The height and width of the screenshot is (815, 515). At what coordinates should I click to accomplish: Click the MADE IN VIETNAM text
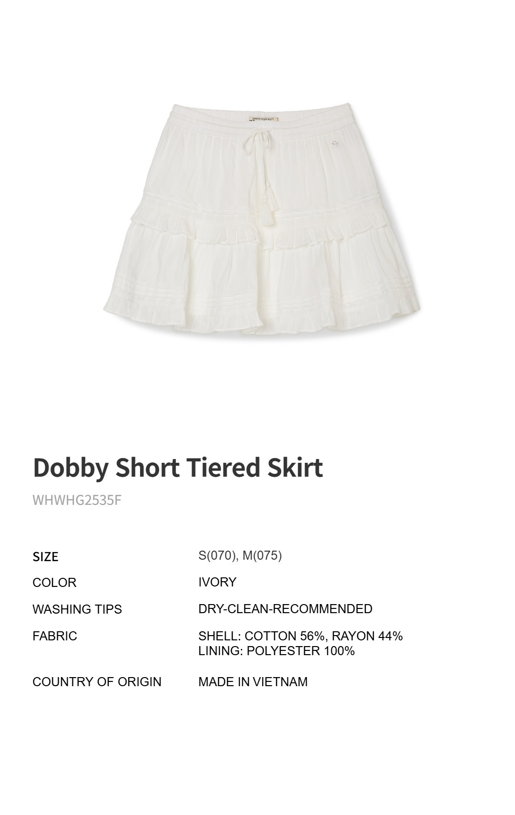pos(253,682)
